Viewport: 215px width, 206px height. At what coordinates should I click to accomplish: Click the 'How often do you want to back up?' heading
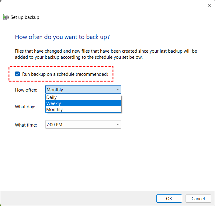pyautogui.click(x=62, y=37)
